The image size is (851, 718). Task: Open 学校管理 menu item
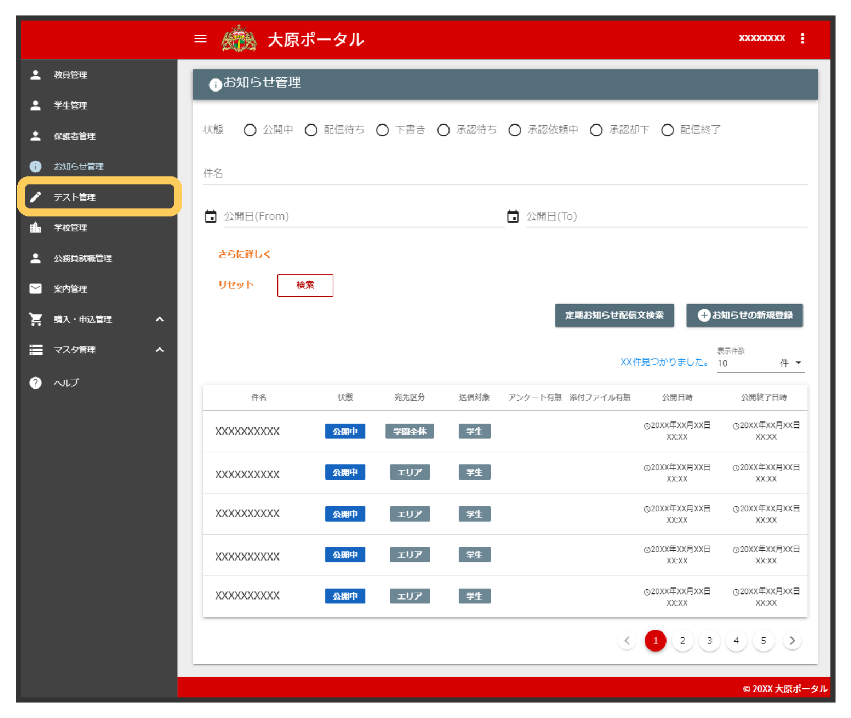point(99,227)
